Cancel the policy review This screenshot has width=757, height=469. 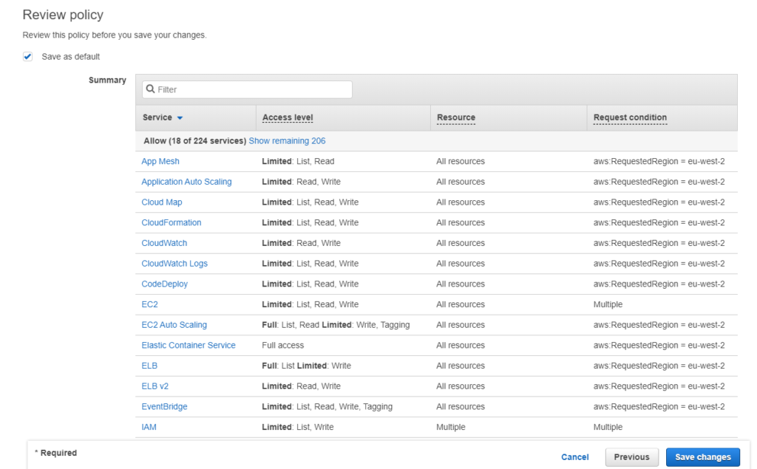[x=574, y=457]
